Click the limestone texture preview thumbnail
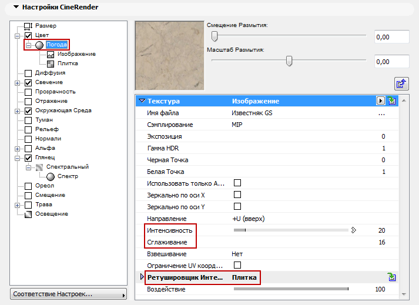 (170, 56)
